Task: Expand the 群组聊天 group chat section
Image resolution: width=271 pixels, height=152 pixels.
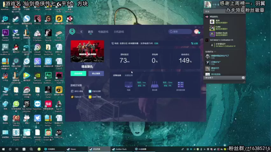Action: [x=209, y=78]
